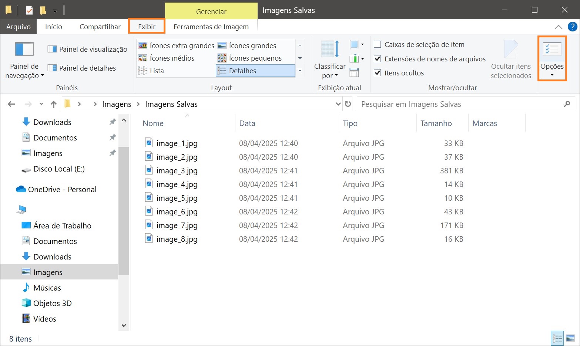Open Disco Local (E:) in sidebar
This screenshot has height=346, width=580.
coord(59,169)
